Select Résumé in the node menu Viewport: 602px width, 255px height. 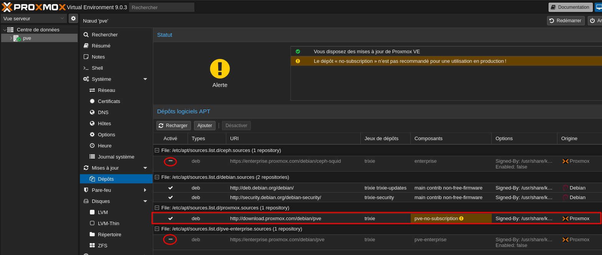tap(101, 46)
